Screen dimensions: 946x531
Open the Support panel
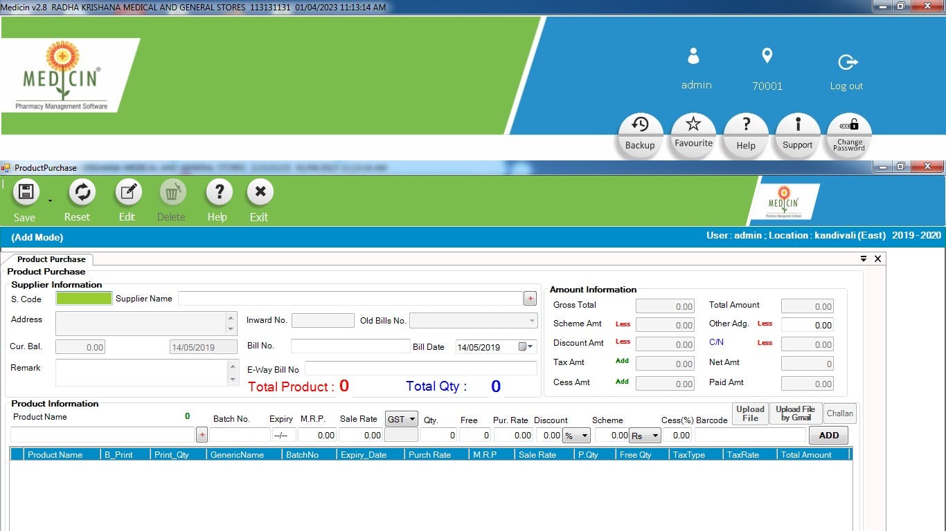(796, 131)
